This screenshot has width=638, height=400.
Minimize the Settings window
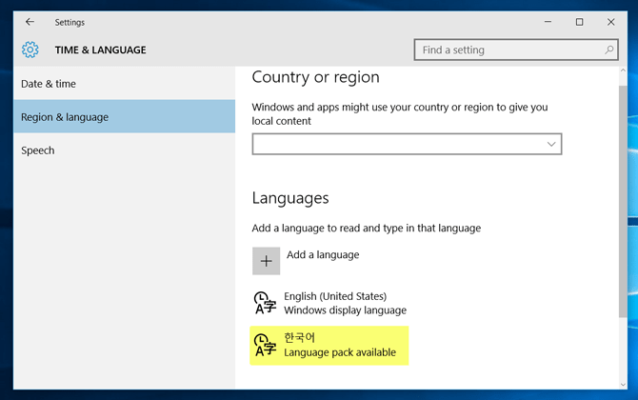coord(548,22)
